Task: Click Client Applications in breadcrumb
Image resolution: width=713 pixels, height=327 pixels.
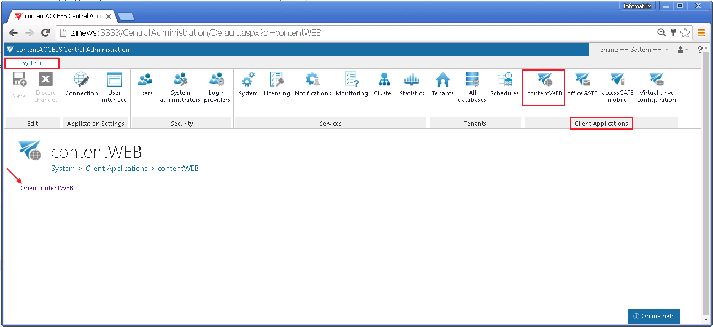Action: tap(116, 168)
